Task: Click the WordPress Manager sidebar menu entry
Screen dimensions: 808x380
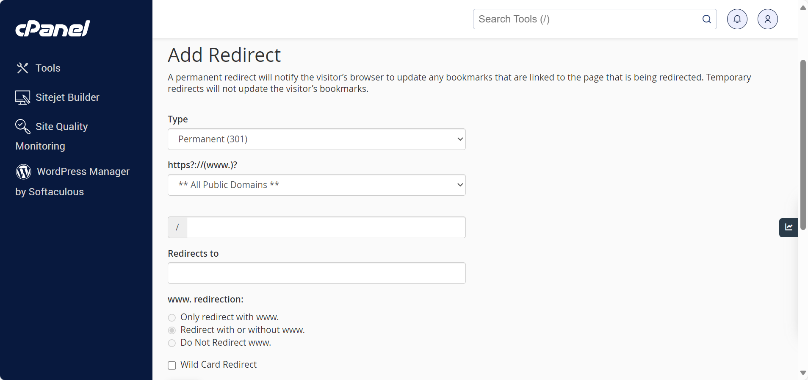Action: 83,172
